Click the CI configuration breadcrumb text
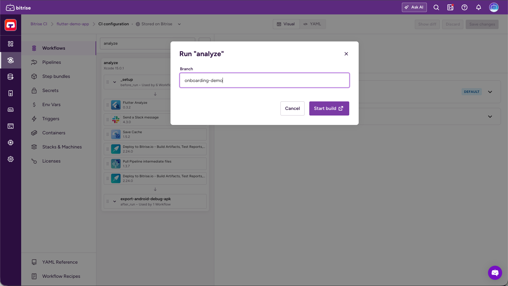 pyautogui.click(x=113, y=24)
